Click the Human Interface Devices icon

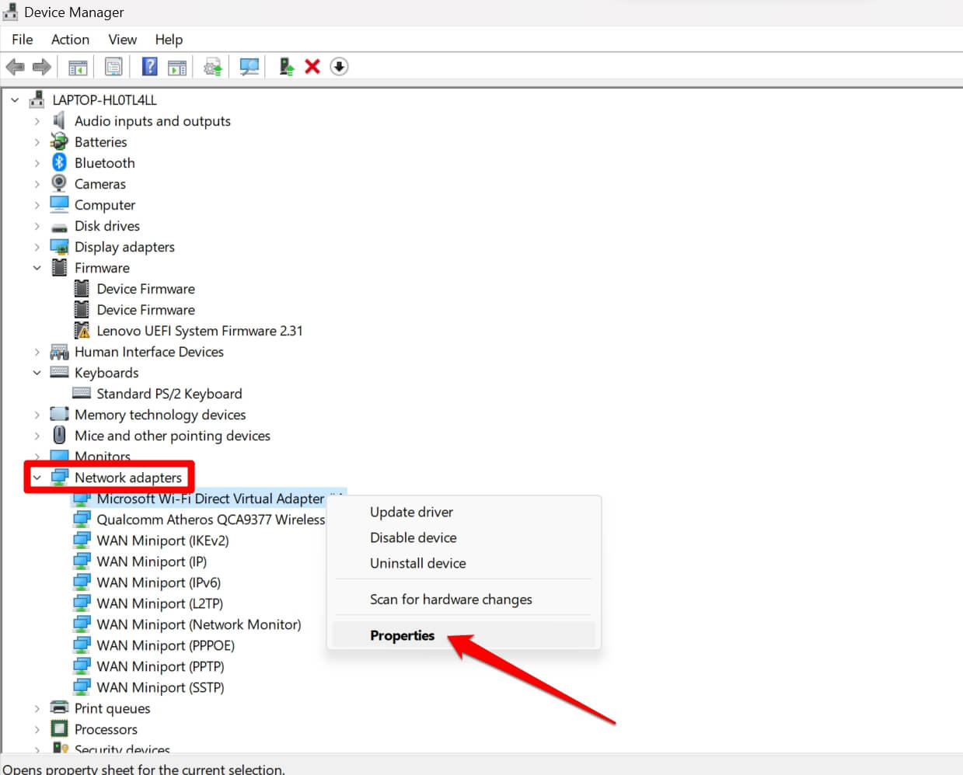click(x=59, y=352)
